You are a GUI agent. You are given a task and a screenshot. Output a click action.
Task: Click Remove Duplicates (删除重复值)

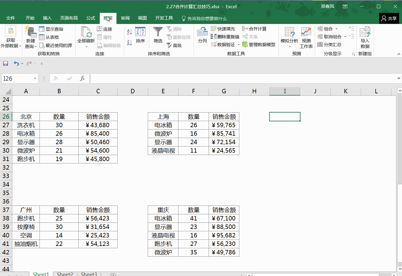225,37
